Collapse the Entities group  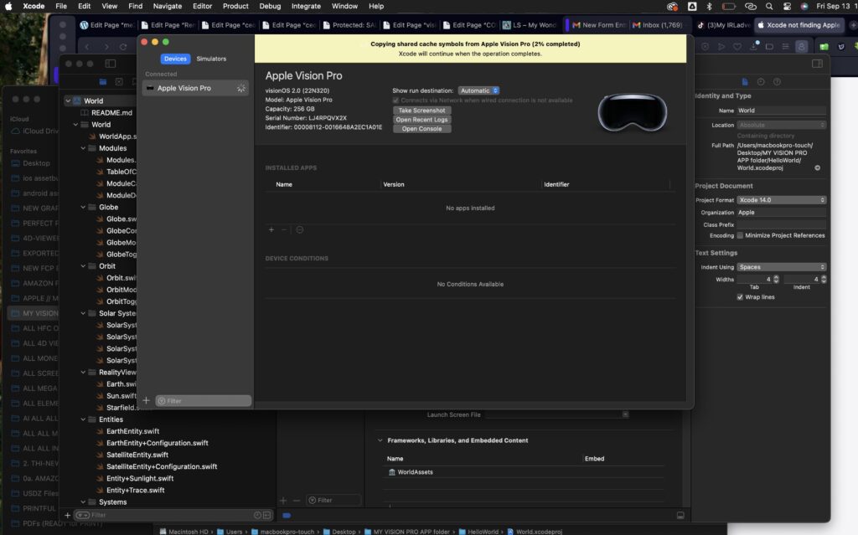click(83, 419)
